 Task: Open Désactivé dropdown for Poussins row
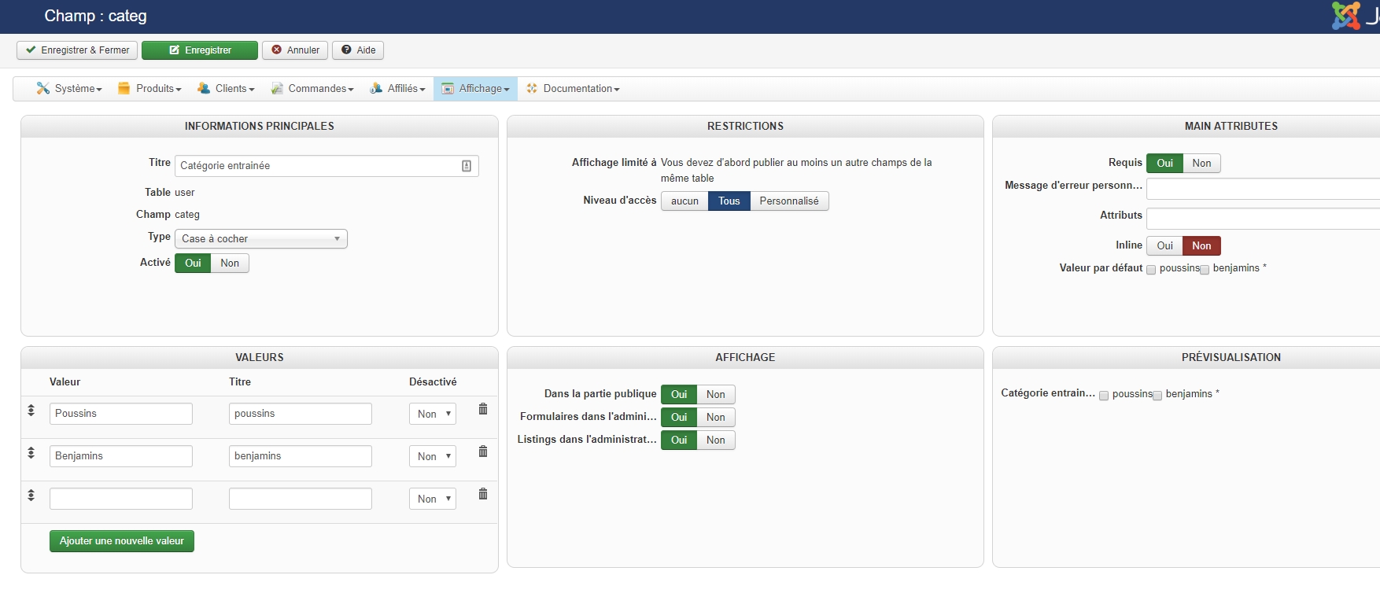coord(433,414)
